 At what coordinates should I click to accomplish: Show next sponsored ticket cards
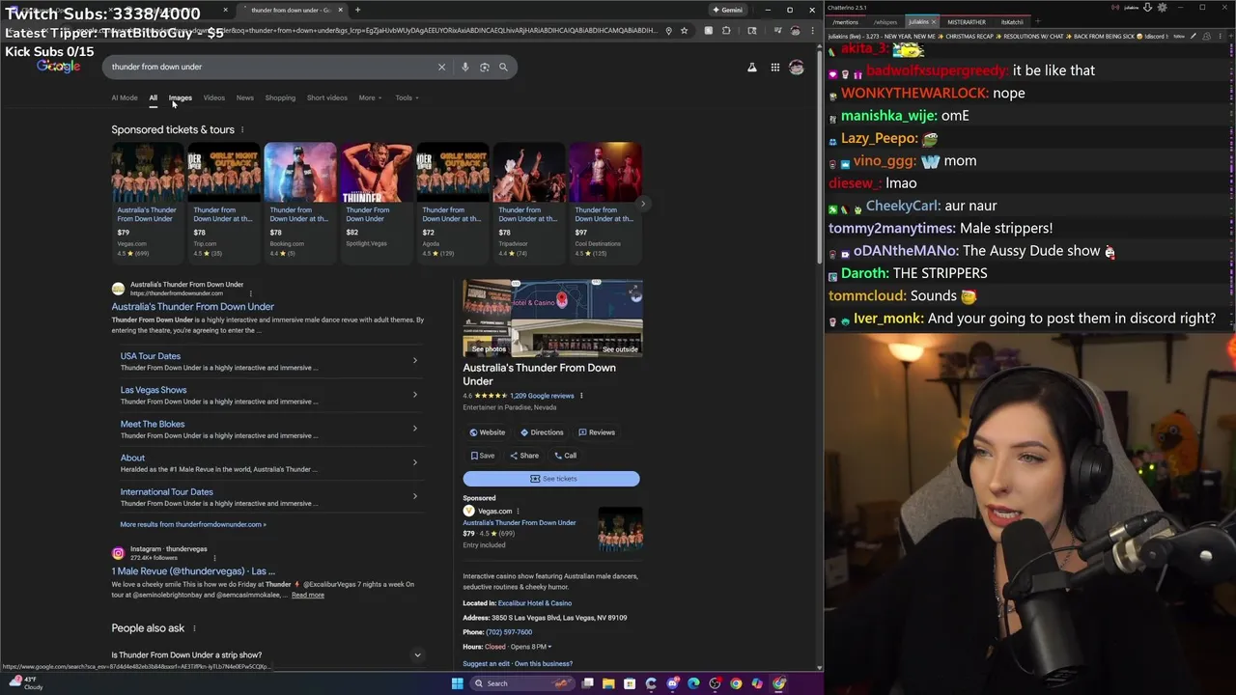tap(643, 204)
